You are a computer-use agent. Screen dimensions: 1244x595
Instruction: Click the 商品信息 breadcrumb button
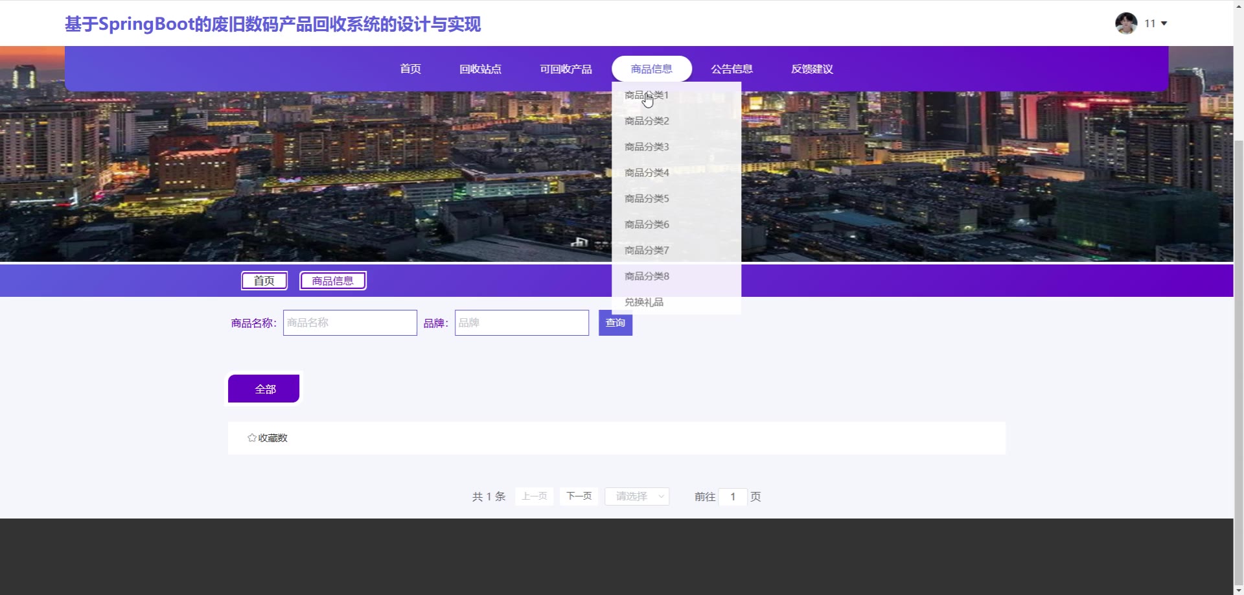333,281
